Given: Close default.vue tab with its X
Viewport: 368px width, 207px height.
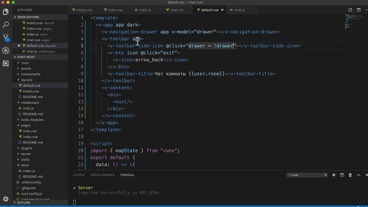Looking at the screenshot, I should coord(223,10).
